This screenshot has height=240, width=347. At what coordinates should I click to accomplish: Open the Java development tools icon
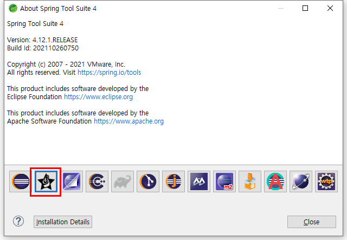(173, 181)
